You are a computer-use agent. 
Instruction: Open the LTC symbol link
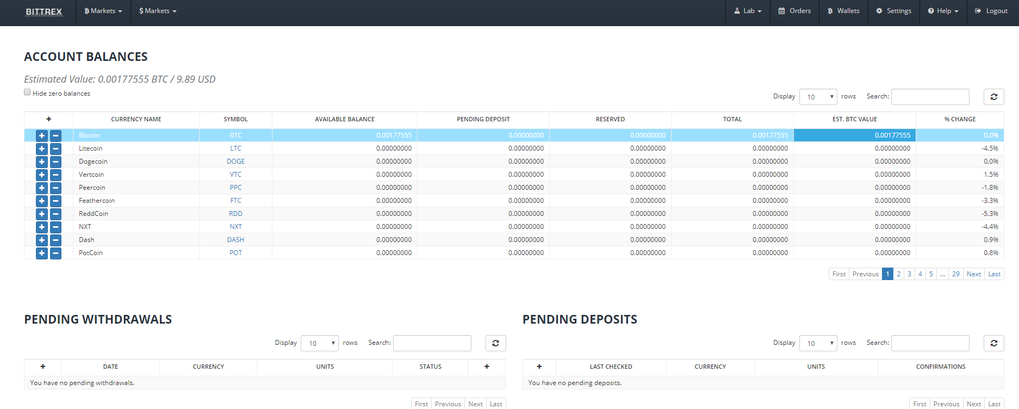tap(235, 148)
